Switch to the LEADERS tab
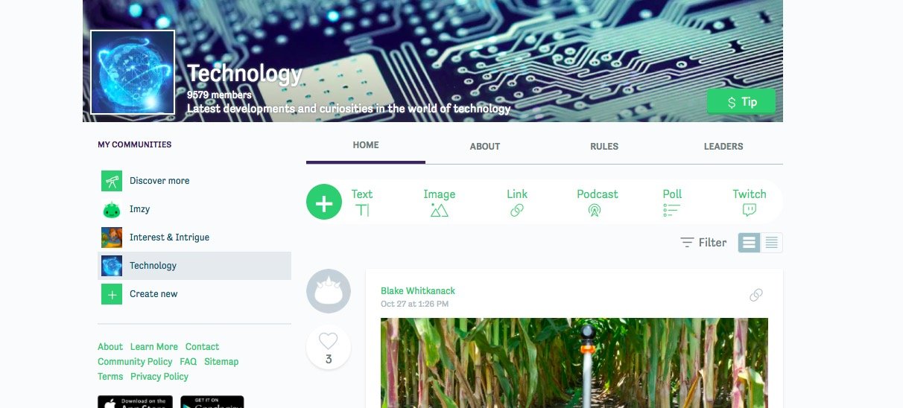 (723, 147)
